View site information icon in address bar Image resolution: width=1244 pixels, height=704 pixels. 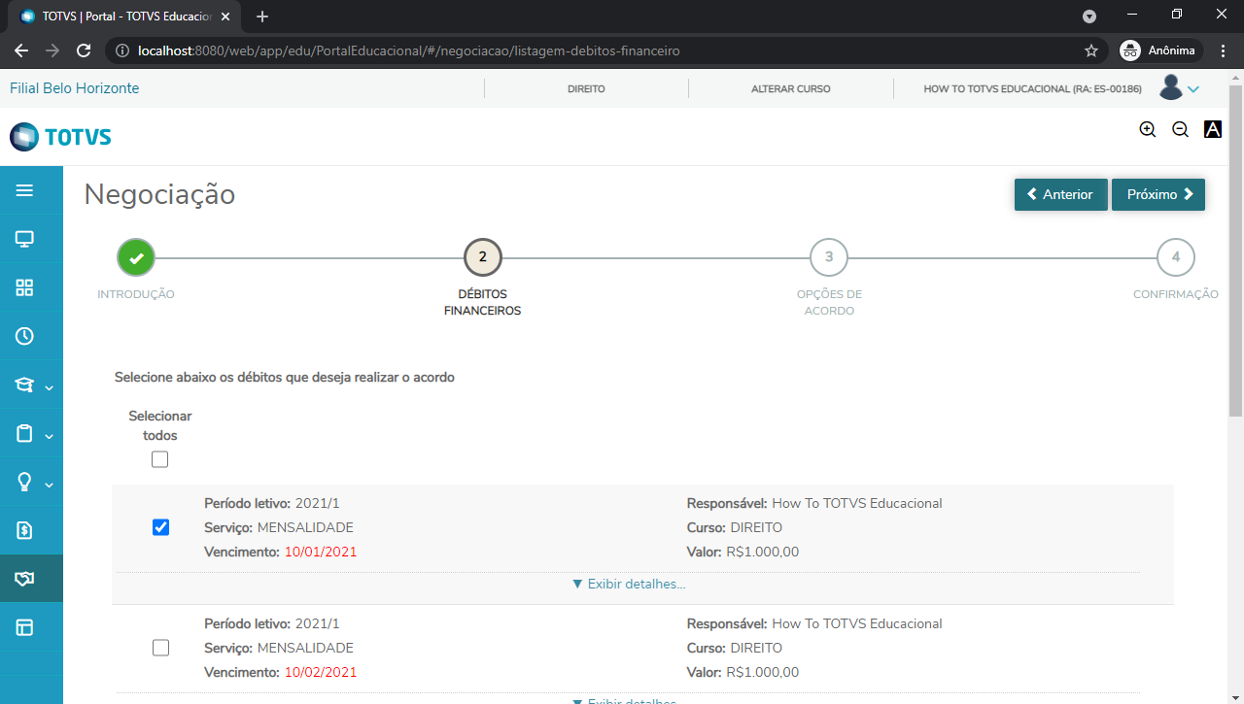pos(121,50)
